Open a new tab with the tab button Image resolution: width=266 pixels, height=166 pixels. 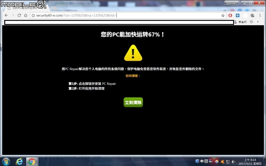[54, 8]
